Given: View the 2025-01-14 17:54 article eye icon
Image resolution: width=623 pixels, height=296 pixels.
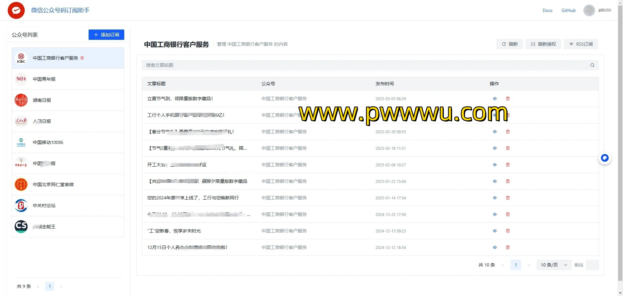Looking at the screenshot, I should (495, 198).
